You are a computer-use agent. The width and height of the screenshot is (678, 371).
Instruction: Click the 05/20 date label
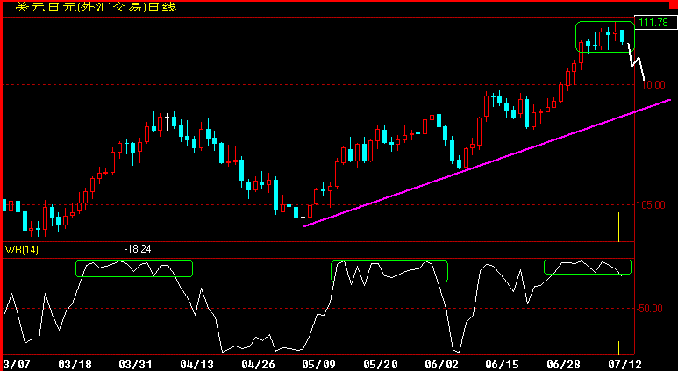click(379, 365)
